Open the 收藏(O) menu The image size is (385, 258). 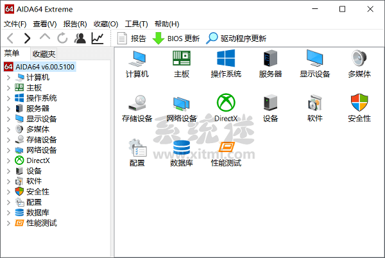106,24
